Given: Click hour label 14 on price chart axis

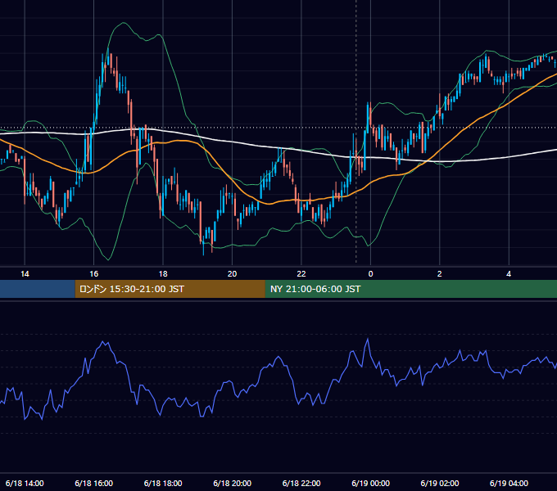Looking at the screenshot, I should (25, 274).
